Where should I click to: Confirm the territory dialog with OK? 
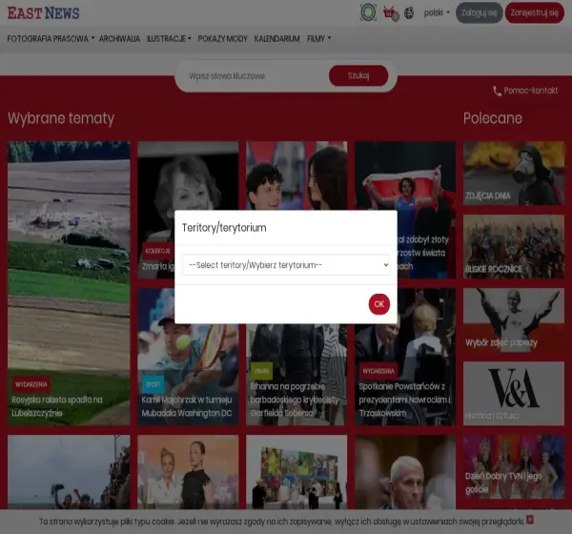(x=379, y=304)
